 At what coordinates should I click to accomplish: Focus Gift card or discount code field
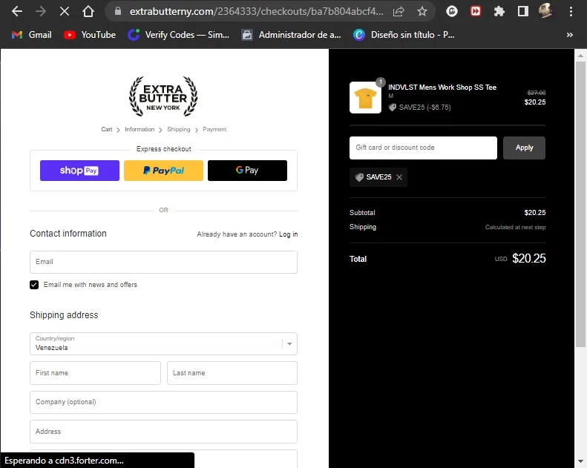[x=423, y=148]
